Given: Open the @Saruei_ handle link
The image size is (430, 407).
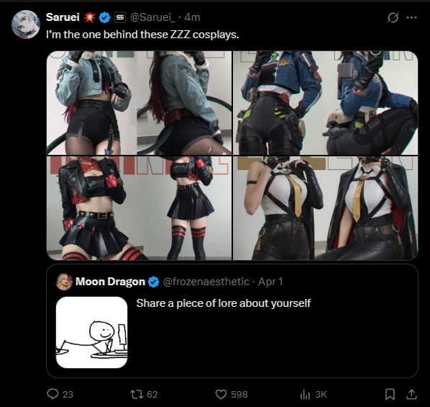Looking at the screenshot, I should click(x=152, y=17).
